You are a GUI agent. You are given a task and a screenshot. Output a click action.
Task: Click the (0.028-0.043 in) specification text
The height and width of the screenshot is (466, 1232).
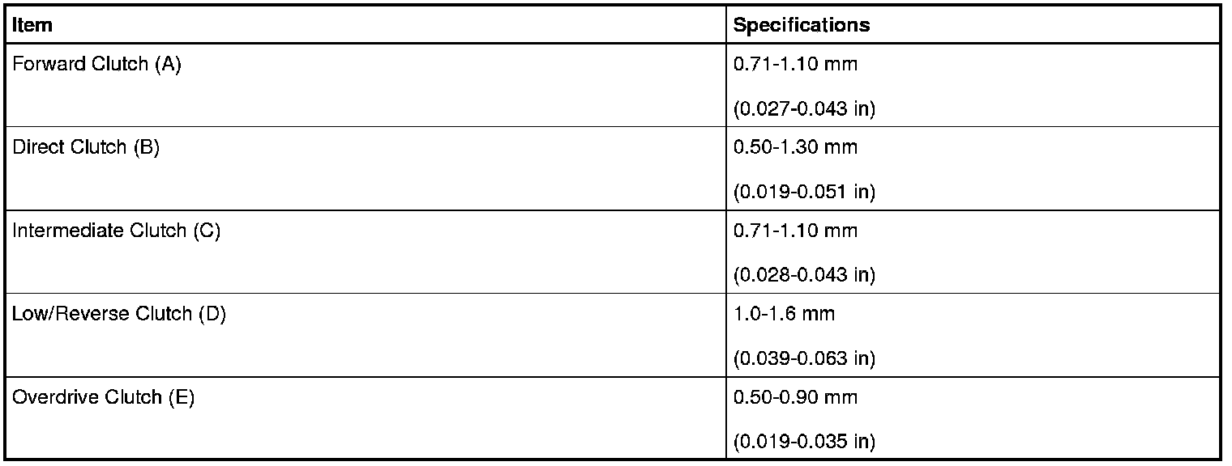[x=804, y=275]
